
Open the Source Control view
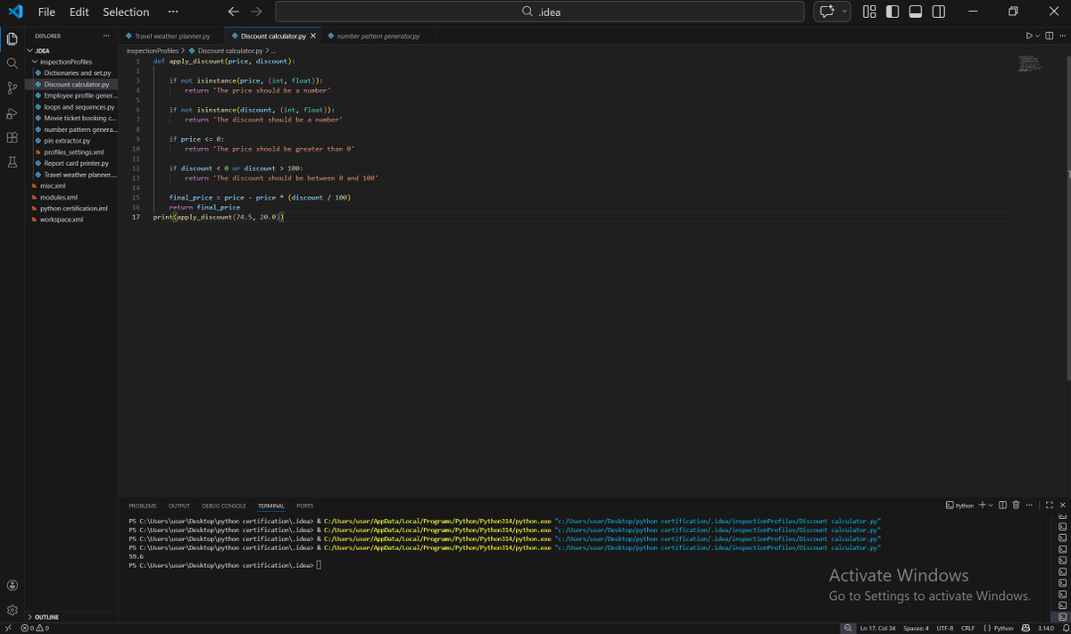pyautogui.click(x=12, y=88)
